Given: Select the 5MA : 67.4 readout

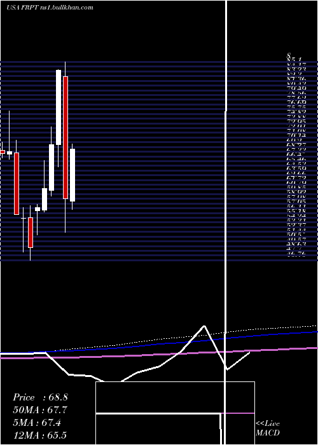Looking at the screenshot, I should pyautogui.click(x=37, y=423).
